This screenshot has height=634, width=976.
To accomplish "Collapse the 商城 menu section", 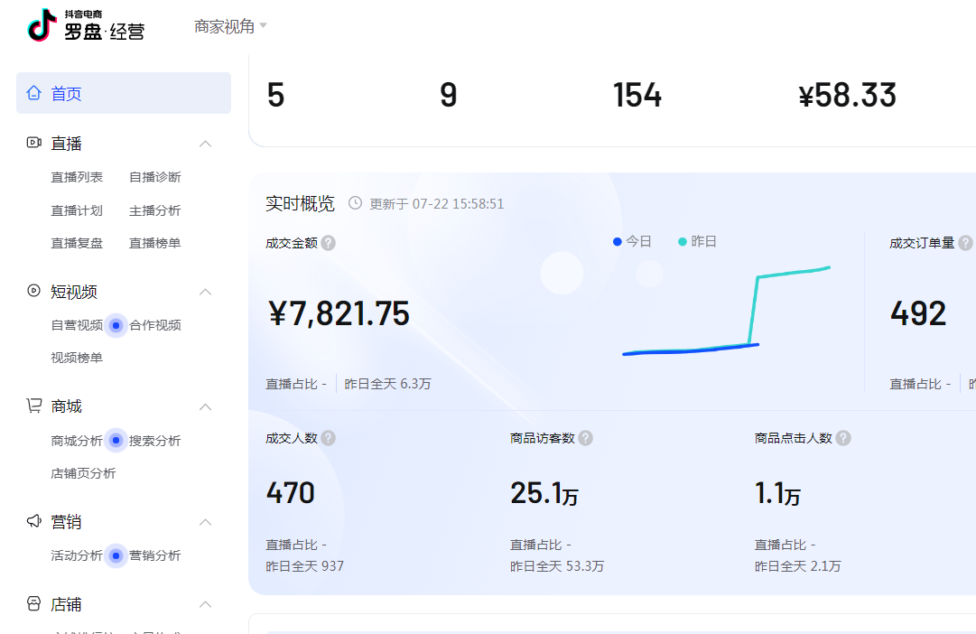I will tap(205, 407).
